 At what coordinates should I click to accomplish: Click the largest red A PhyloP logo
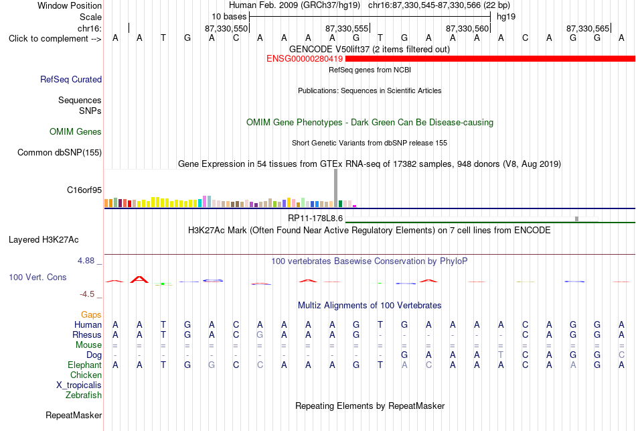click(139, 280)
